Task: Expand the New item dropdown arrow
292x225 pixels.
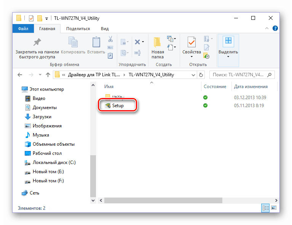Action: pos(175,39)
